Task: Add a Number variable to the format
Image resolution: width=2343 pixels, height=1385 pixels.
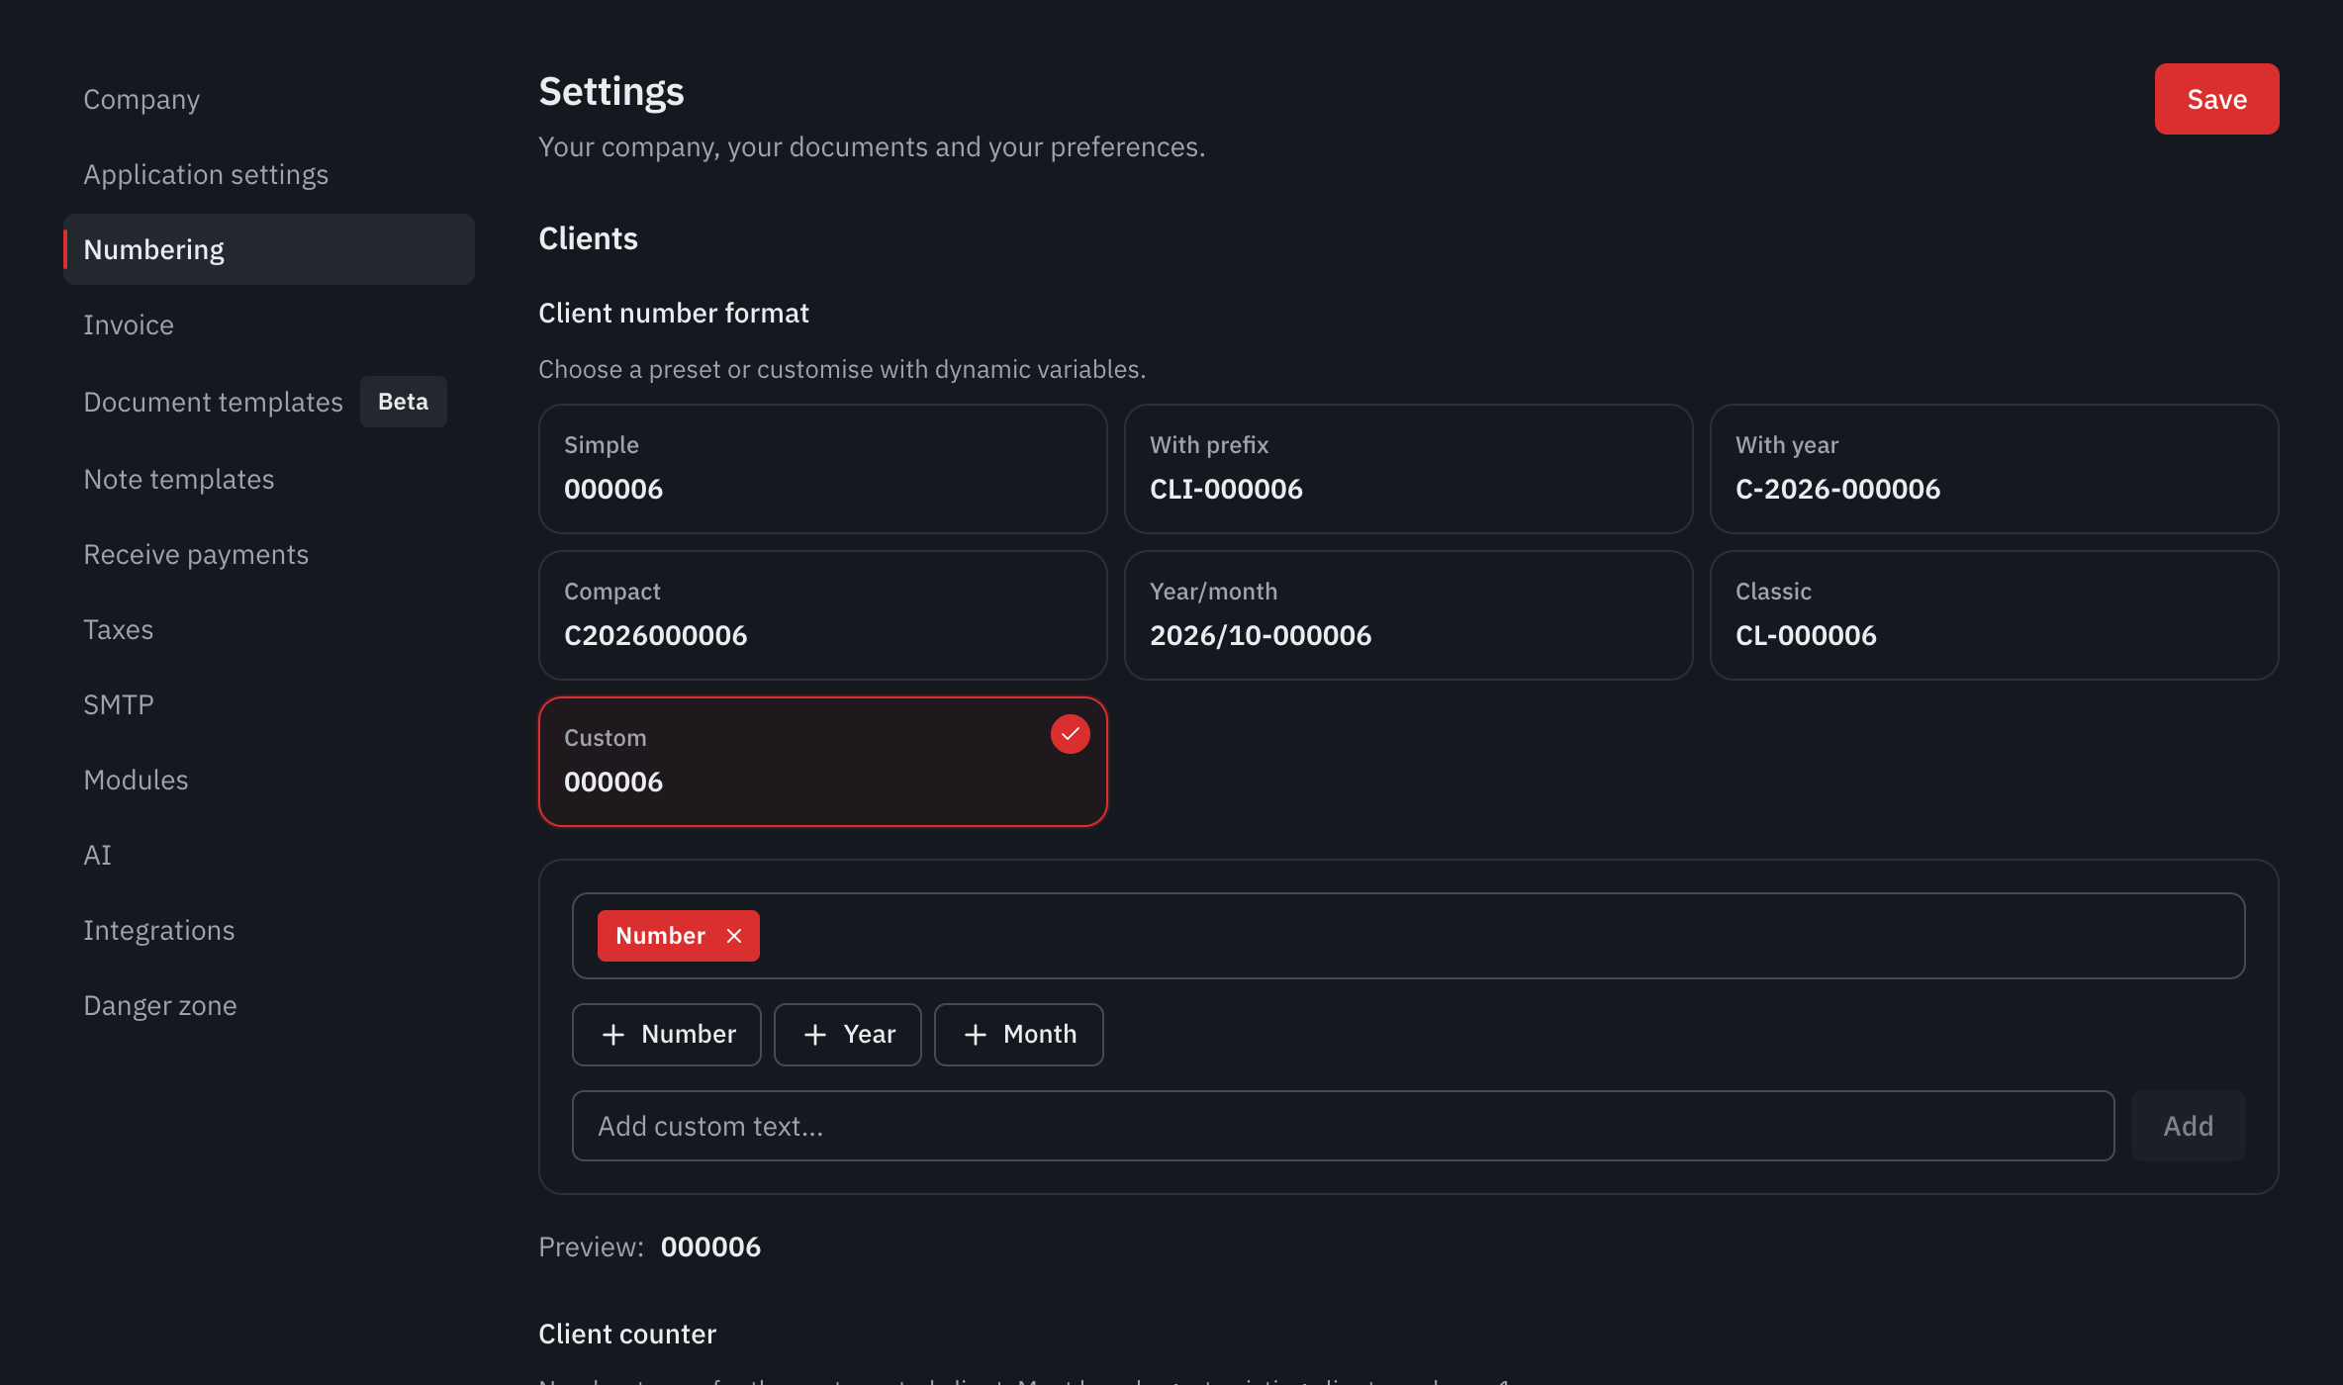Action: coord(667,1035)
